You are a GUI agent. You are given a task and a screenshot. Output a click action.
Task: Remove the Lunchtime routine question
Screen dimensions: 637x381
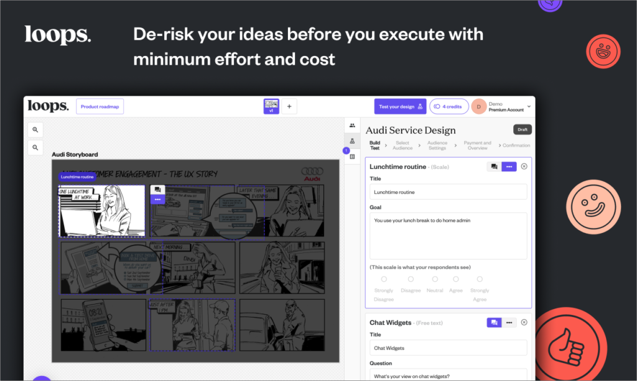[524, 167]
